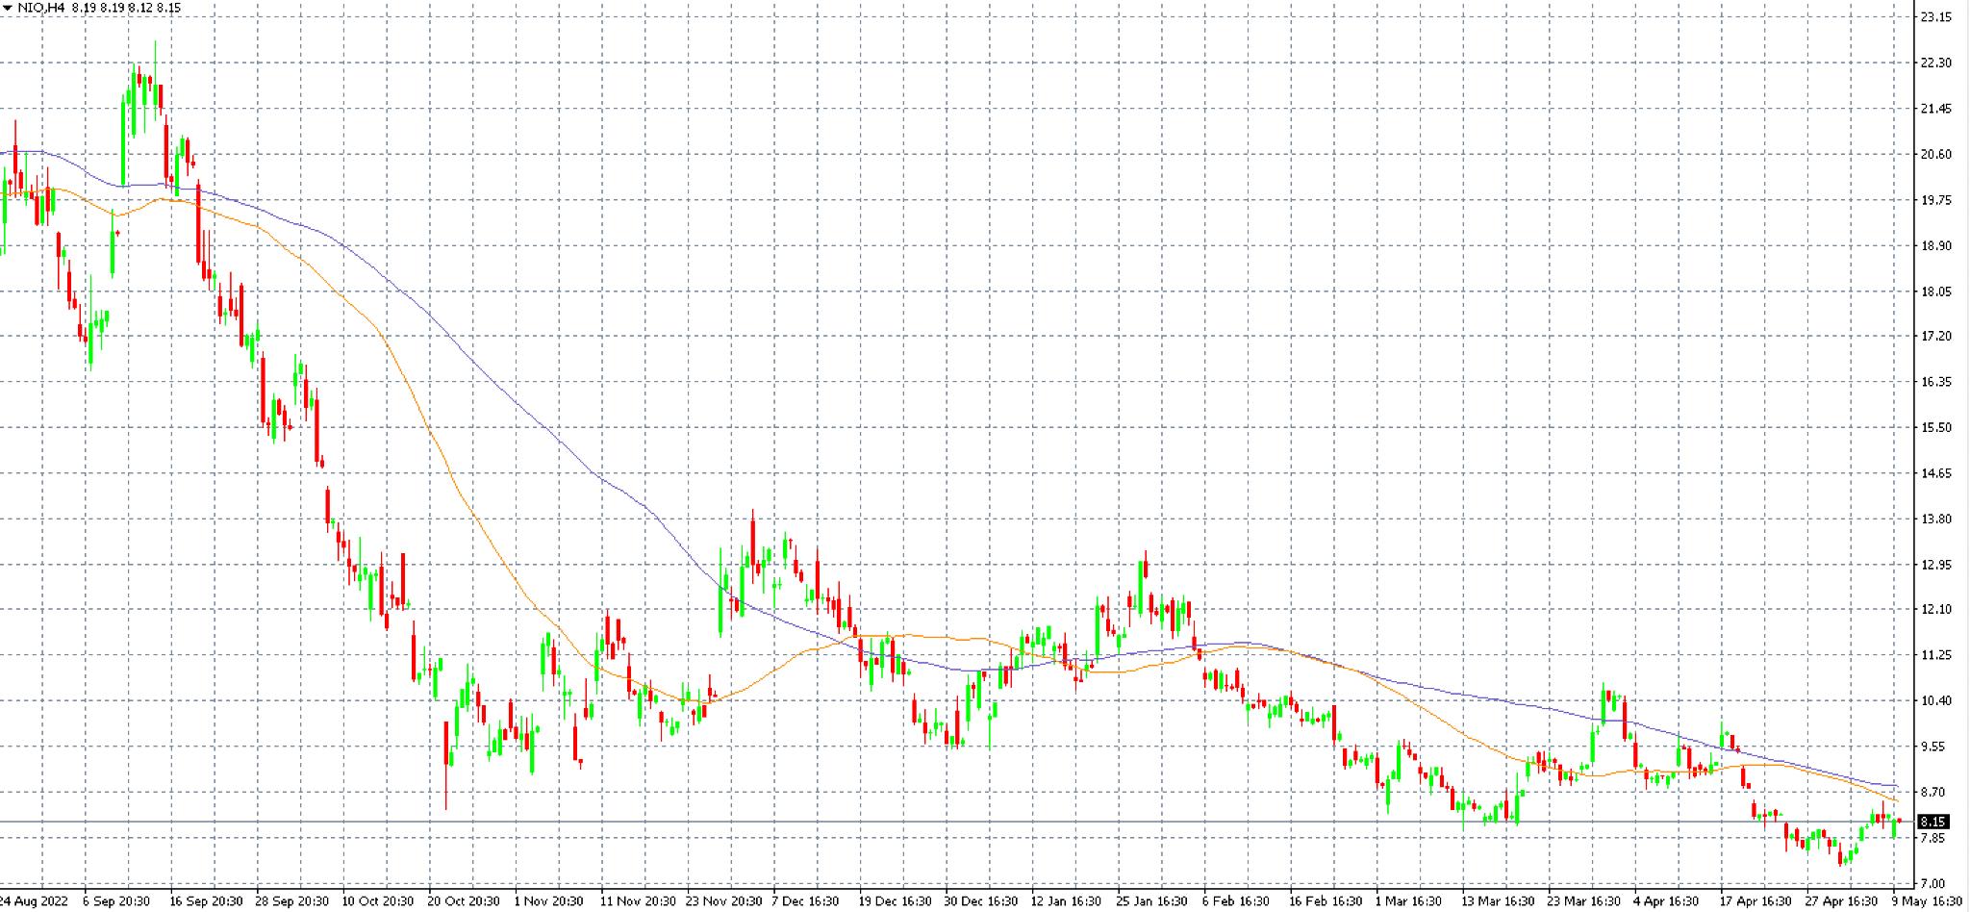The image size is (1970, 912).
Task: Click the 10.40 price scale label
Action: tap(1935, 700)
